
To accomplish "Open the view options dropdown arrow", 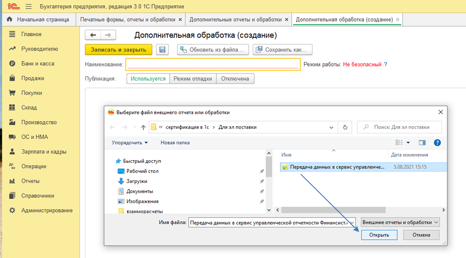I will pos(408,142).
